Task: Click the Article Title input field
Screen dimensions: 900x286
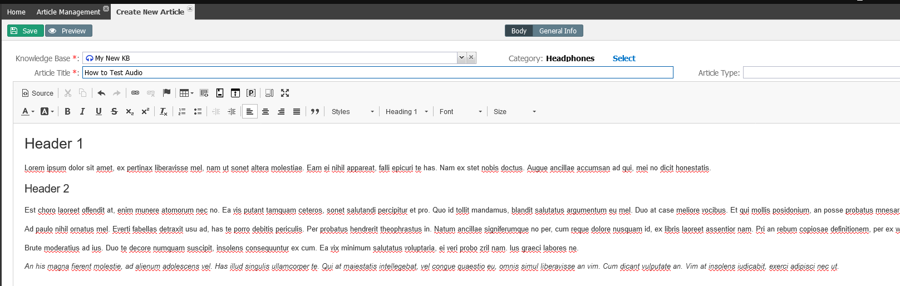Action: [377, 73]
